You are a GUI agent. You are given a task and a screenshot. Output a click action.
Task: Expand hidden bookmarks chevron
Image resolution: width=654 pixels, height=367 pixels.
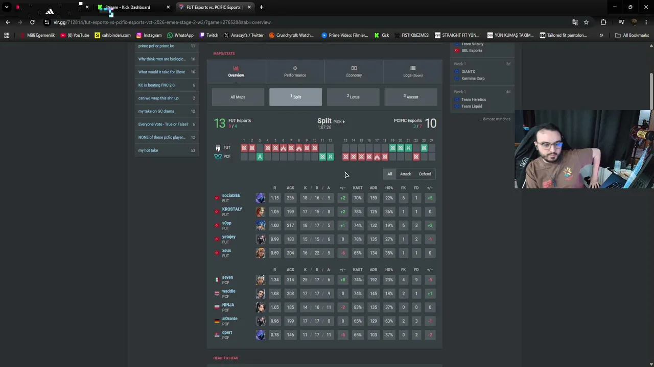pos(601,35)
